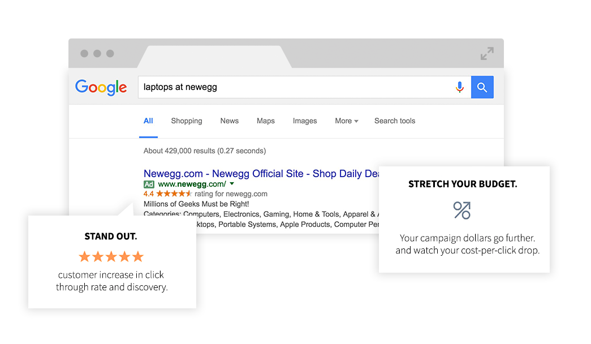
Task: Click the five-star rating under Stand Out
Action: point(110,256)
